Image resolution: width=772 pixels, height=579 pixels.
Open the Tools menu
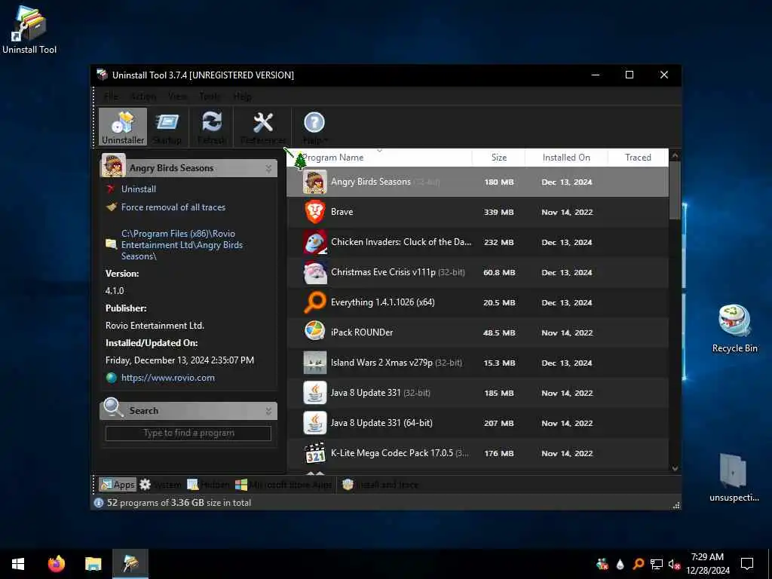210,96
